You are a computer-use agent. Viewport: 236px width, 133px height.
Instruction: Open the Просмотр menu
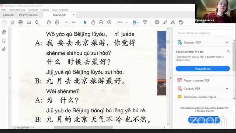click(x=33, y=10)
